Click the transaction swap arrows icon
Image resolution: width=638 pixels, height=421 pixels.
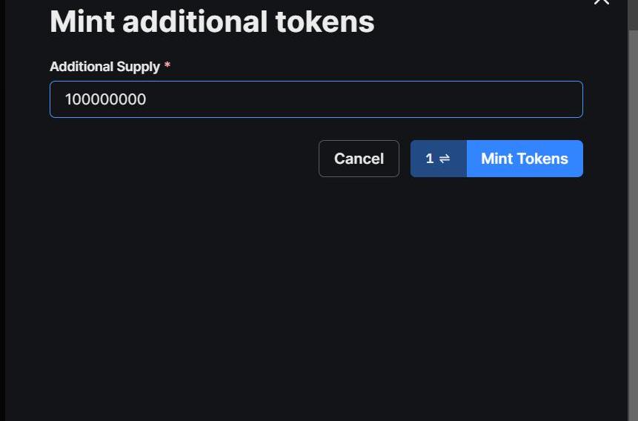(x=445, y=159)
